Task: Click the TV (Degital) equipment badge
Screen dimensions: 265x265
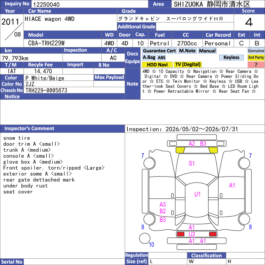Action: click(188, 65)
